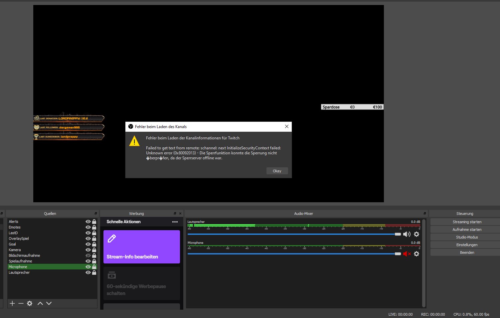
Task: Toggle the lock on Goal source
Action: coord(94,244)
